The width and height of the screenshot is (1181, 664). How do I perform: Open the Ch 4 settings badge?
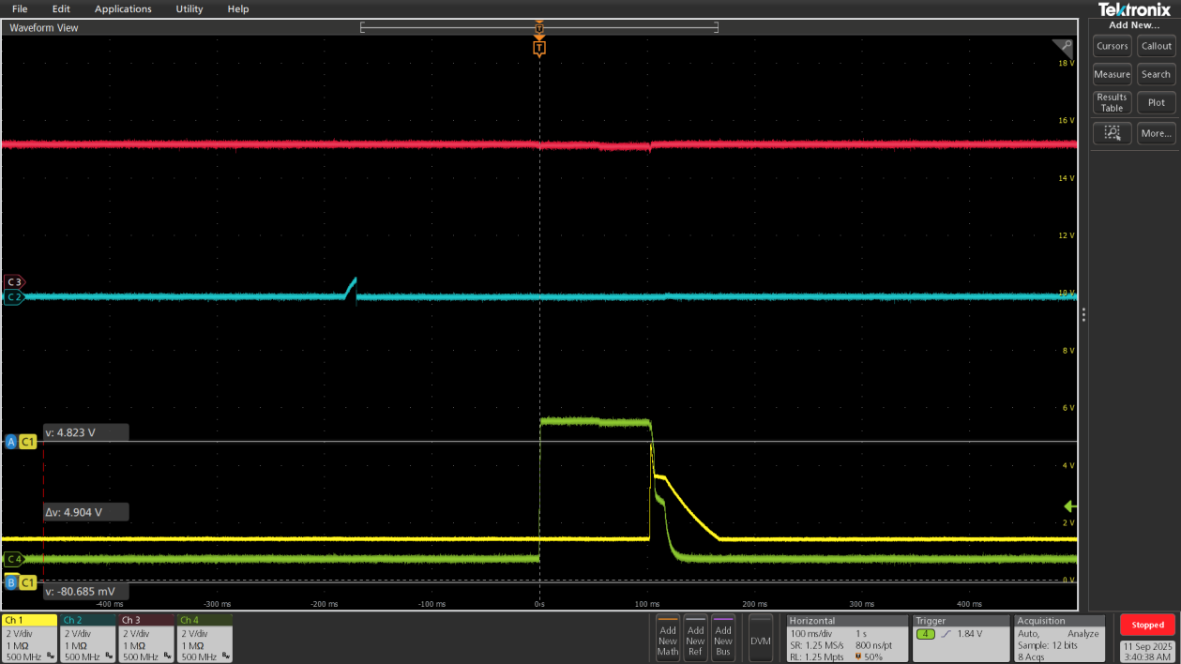[x=204, y=639]
